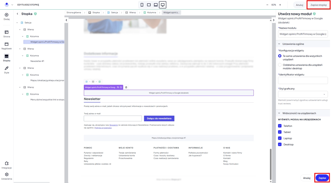Uncheck Desktop device visibility
Image resolution: width=331 pixels, height=183 pixels.
click(x=280, y=144)
